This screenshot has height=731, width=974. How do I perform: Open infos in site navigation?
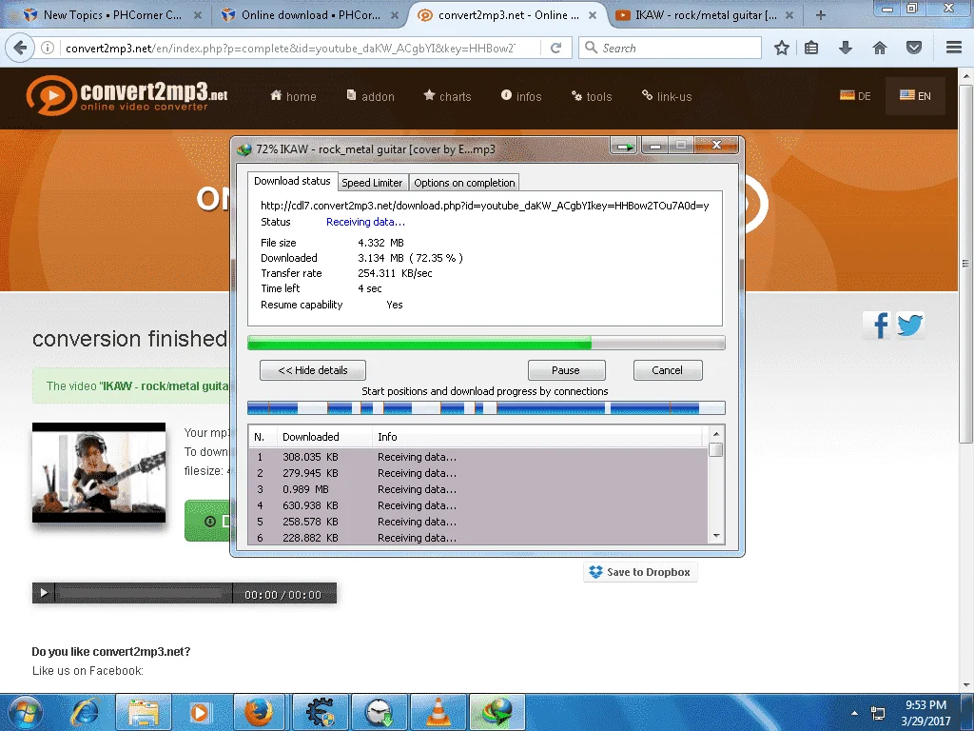click(521, 96)
